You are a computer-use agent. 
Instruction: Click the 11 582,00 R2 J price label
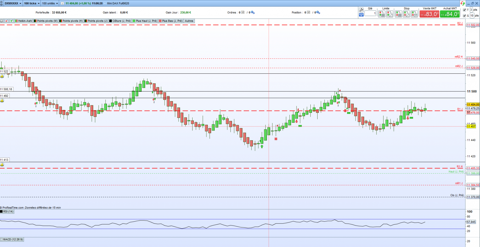click(x=473, y=25)
